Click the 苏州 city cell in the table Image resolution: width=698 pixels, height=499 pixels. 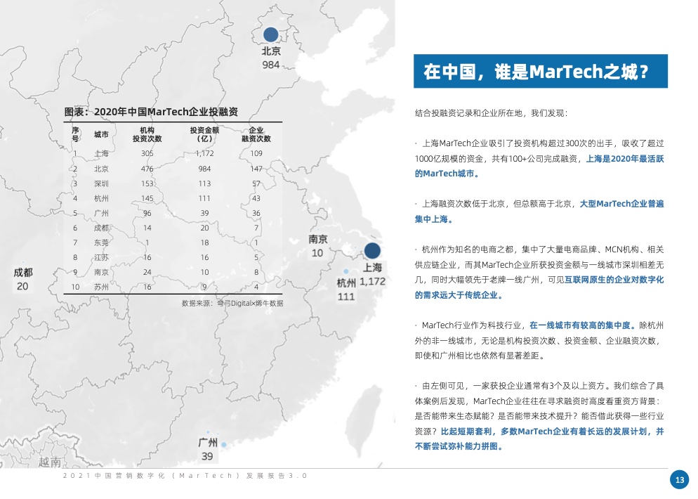101,287
